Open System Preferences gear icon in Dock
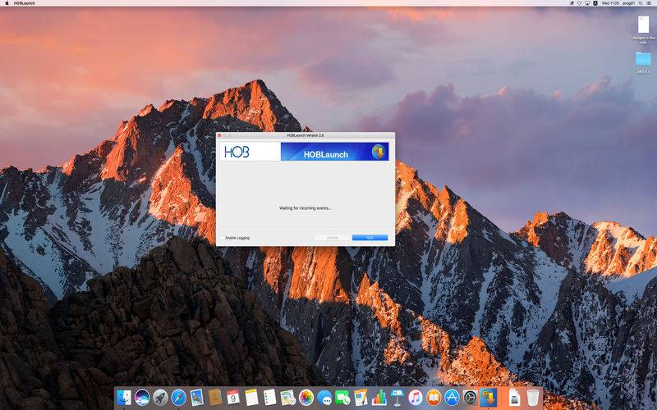 tap(470, 398)
